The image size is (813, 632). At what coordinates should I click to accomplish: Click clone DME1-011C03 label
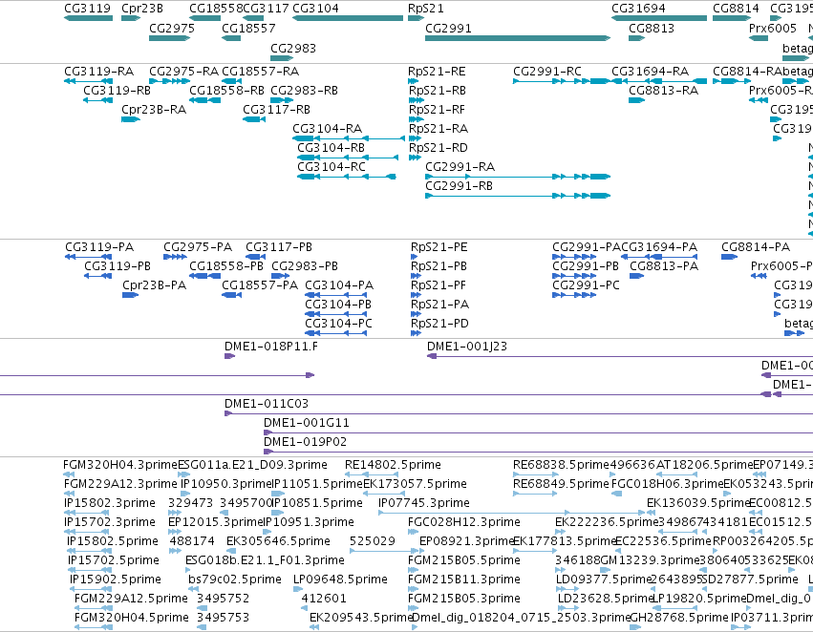pyautogui.click(x=267, y=404)
